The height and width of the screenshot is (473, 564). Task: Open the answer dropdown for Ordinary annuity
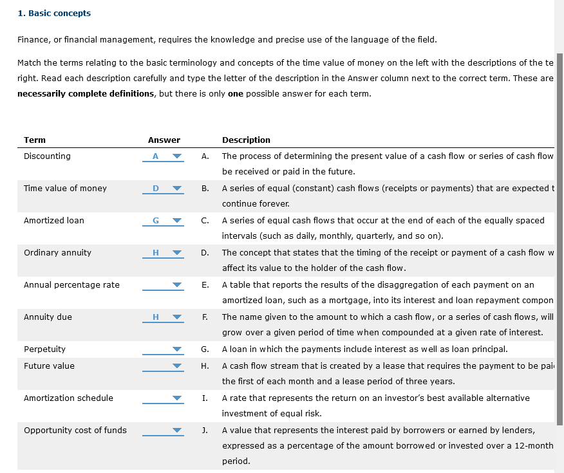(x=177, y=252)
